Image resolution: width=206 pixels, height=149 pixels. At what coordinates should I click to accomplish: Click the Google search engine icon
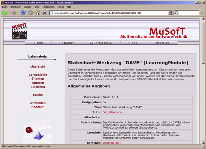point(176,13)
